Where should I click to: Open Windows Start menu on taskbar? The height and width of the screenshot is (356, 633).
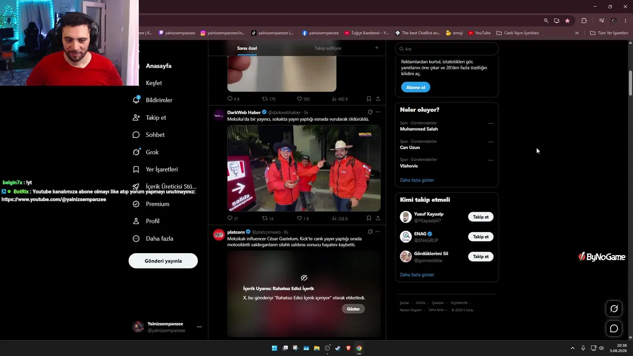point(274,348)
